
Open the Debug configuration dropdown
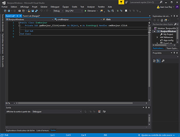[x=58, y=11]
